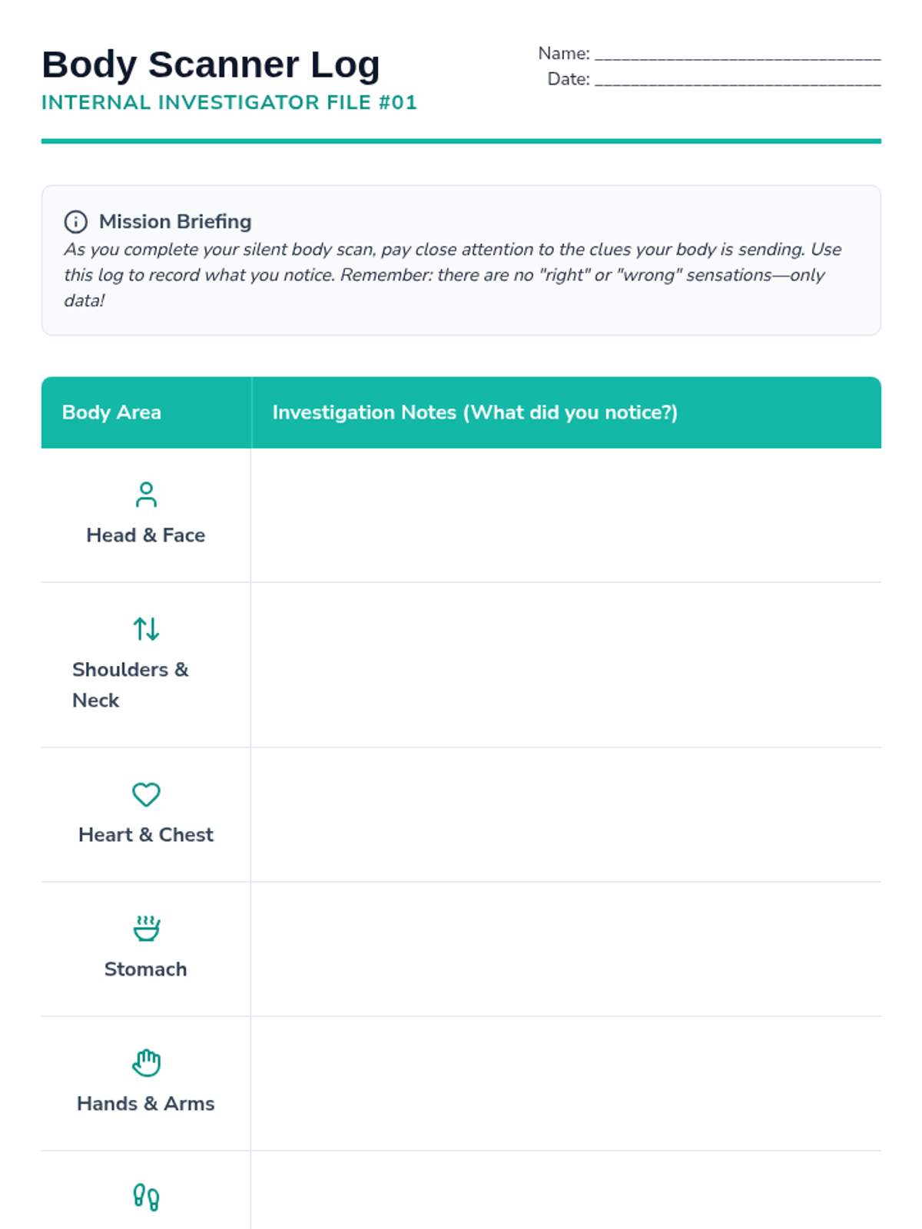Click the Date line field
The width and height of the screenshot is (922, 1229).
click(738, 79)
